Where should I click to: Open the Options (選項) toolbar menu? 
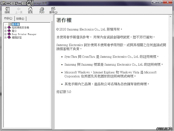pyautogui.click(x=53, y=10)
